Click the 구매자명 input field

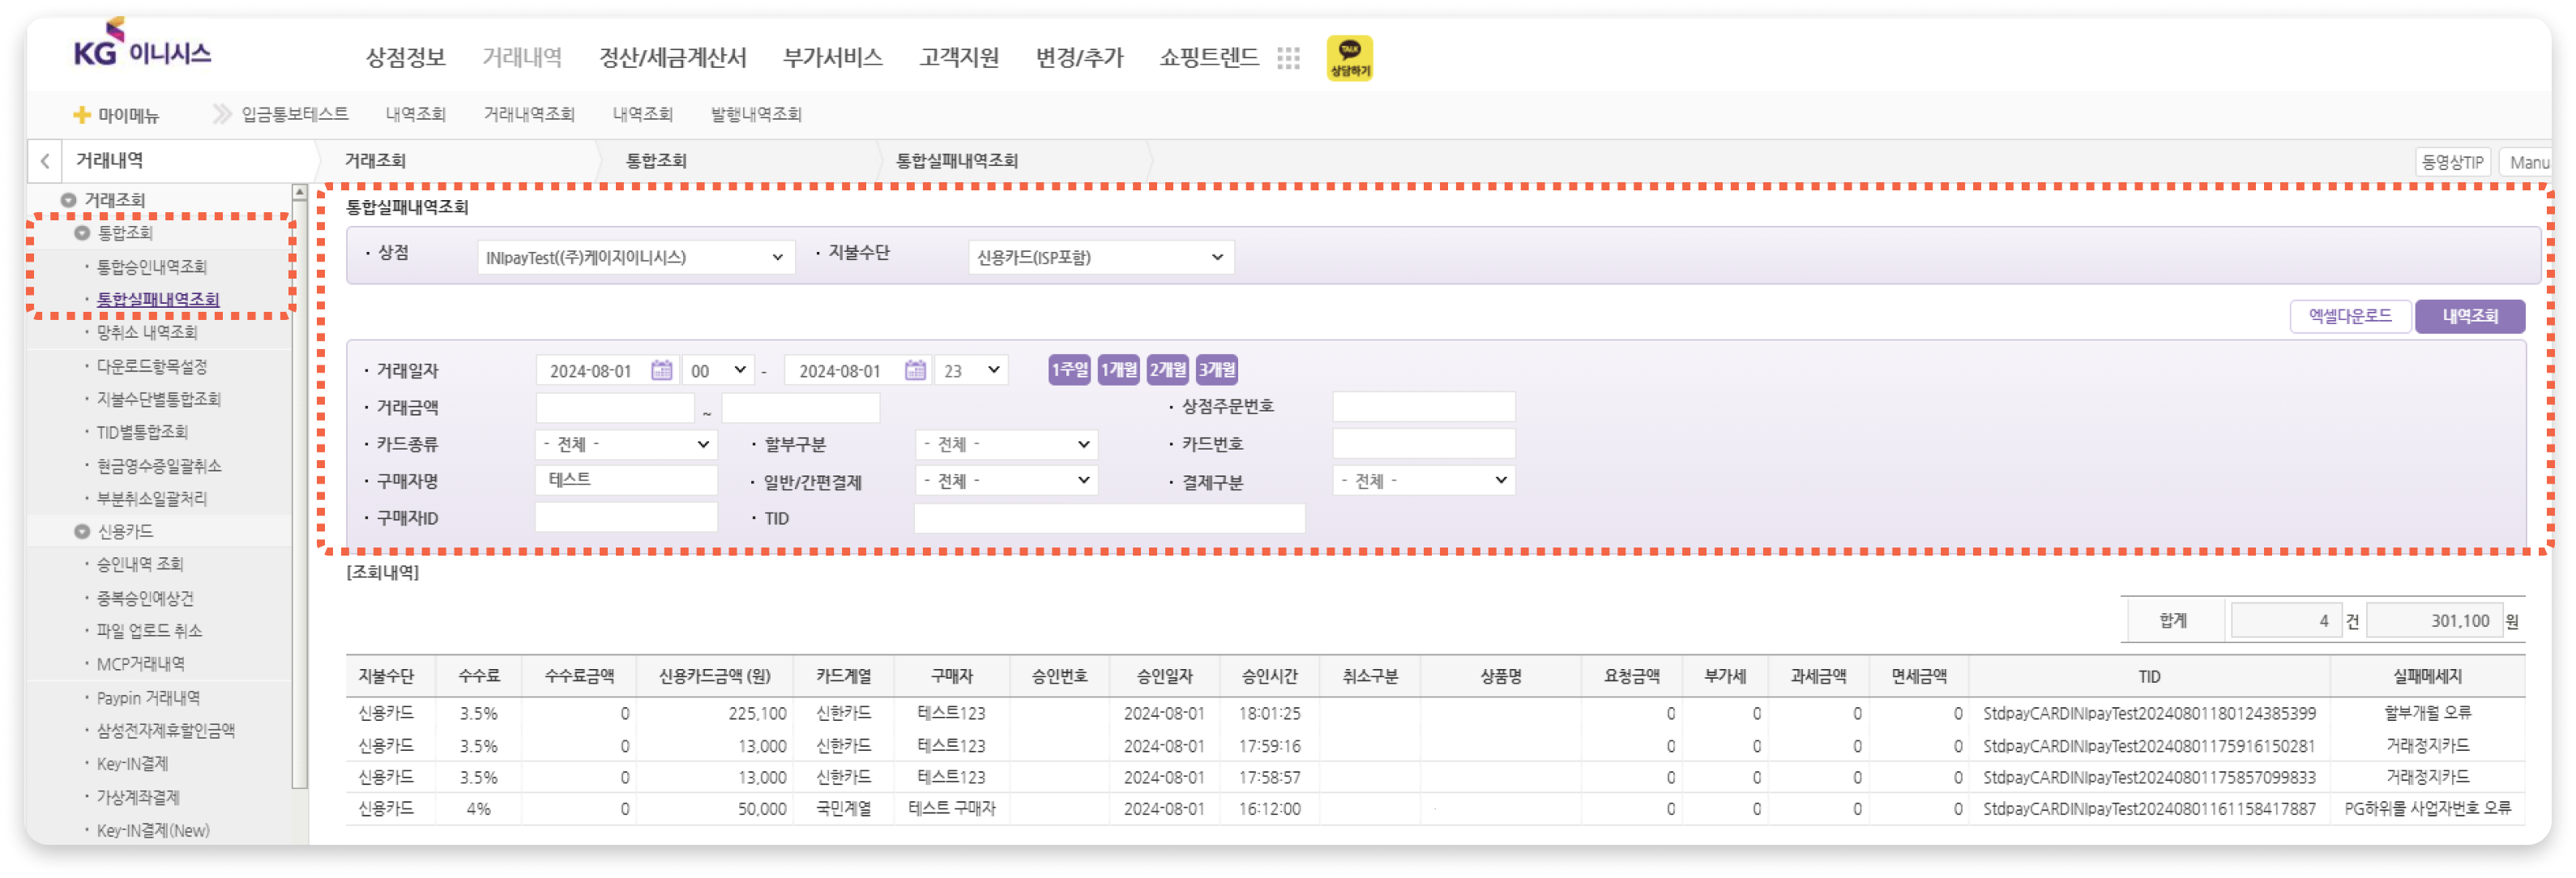626,481
